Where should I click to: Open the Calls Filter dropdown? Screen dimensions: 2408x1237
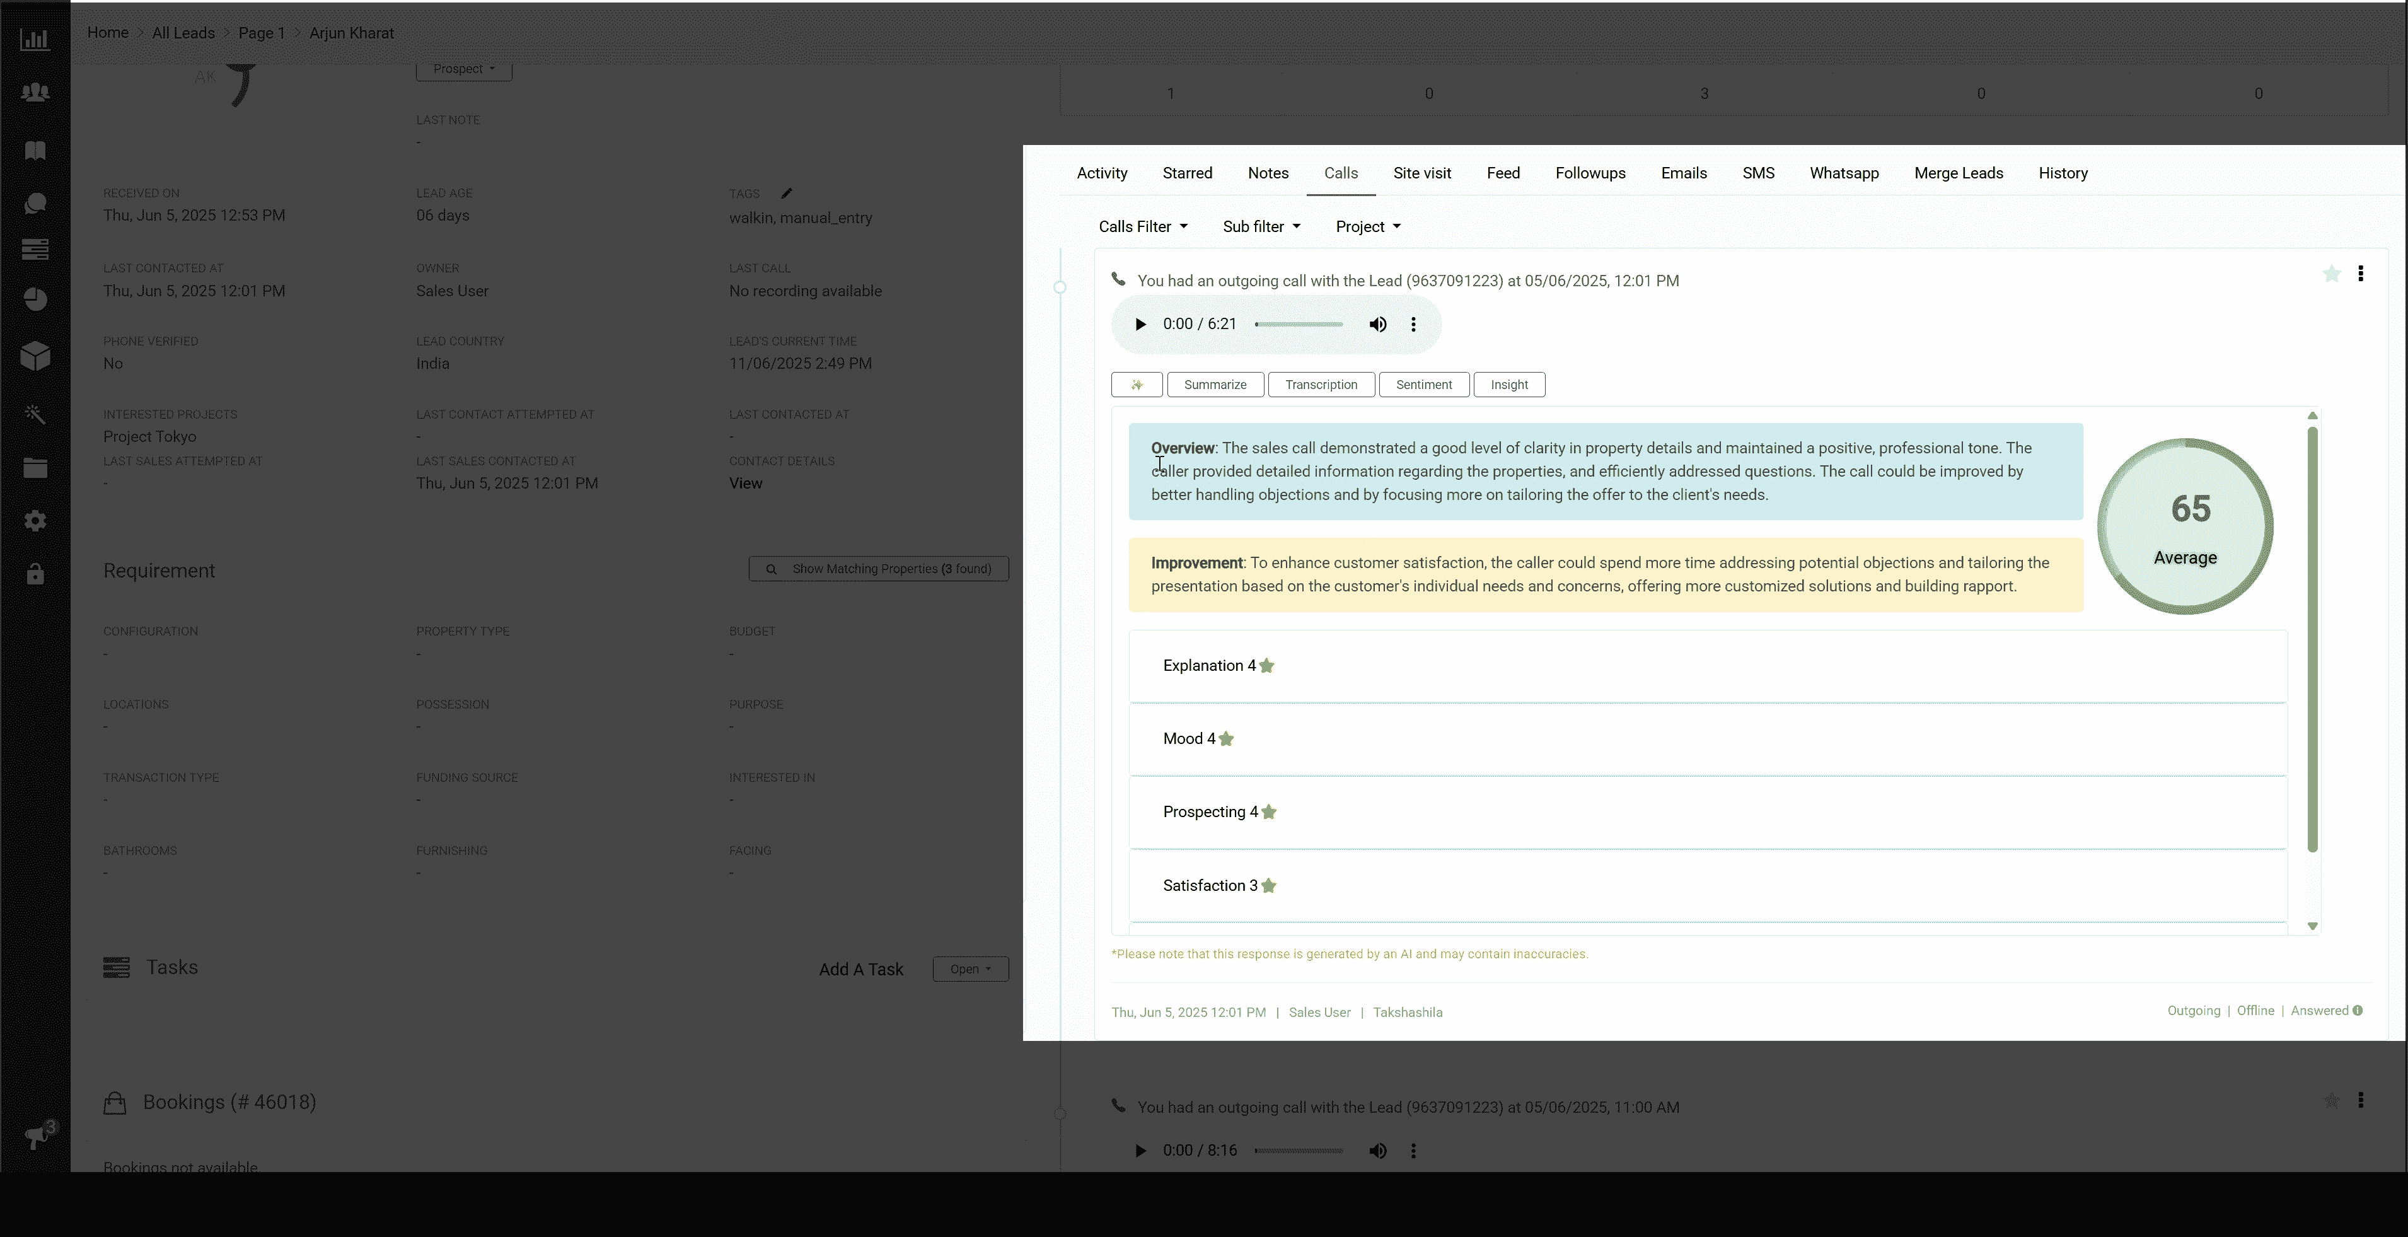(1142, 226)
